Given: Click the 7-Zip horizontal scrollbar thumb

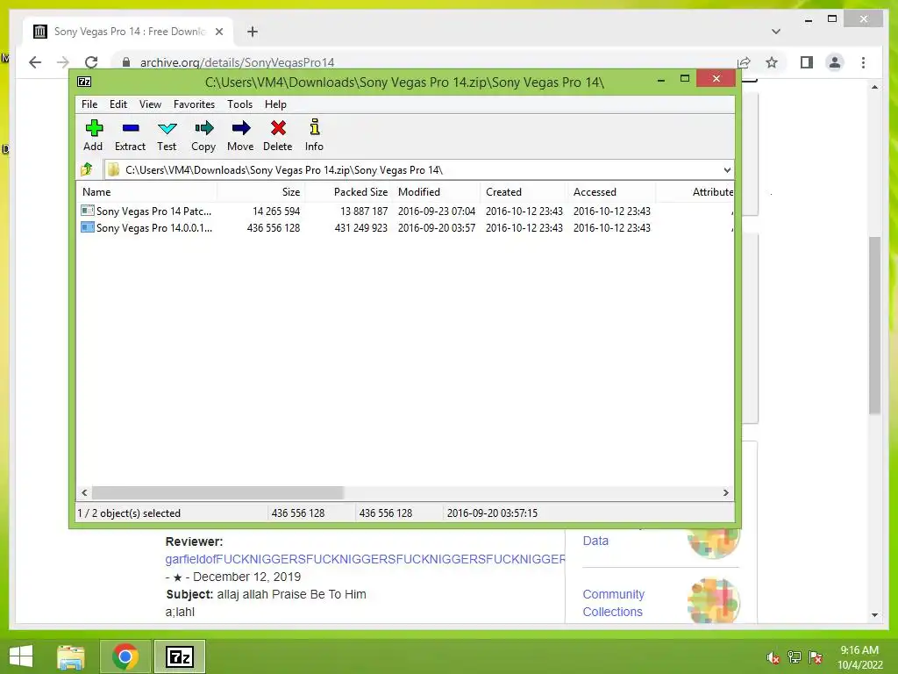Looking at the screenshot, I should coord(217,492).
